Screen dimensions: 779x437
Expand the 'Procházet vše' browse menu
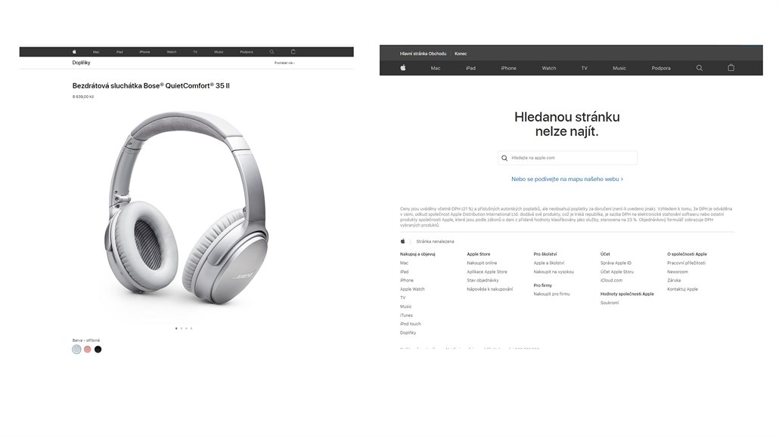(x=284, y=63)
